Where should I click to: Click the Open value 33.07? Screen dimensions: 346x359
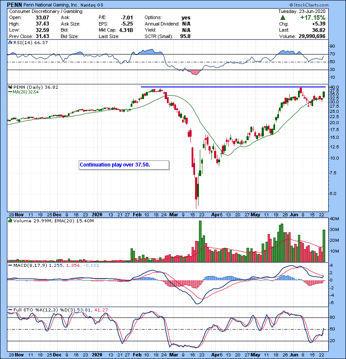click(x=42, y=18)
